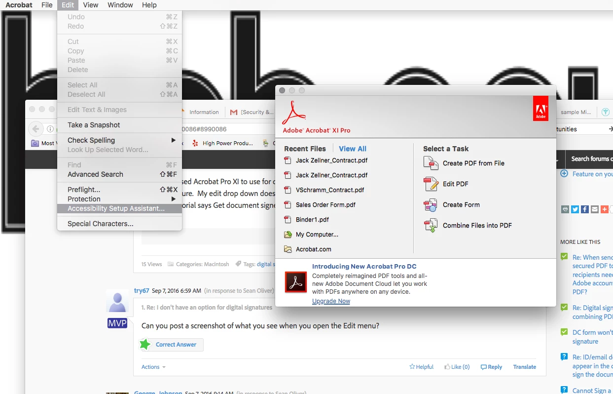This screenshot has height=394, width=613.
Task: Open the Window menu in menu bar
Action: 120,5
